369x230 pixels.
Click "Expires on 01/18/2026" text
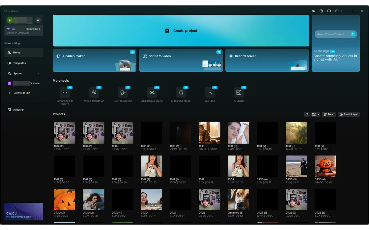pyautogui.click(x=18, y=33)
